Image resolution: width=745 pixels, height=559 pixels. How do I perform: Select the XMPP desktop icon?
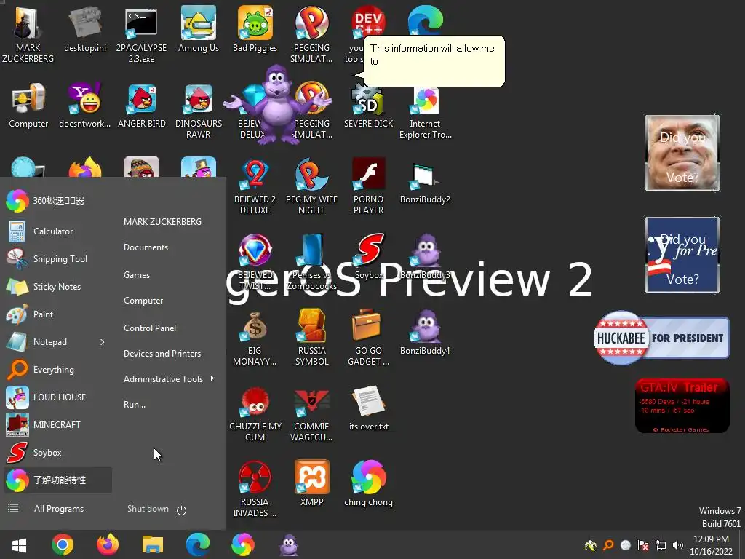[311, 483]
